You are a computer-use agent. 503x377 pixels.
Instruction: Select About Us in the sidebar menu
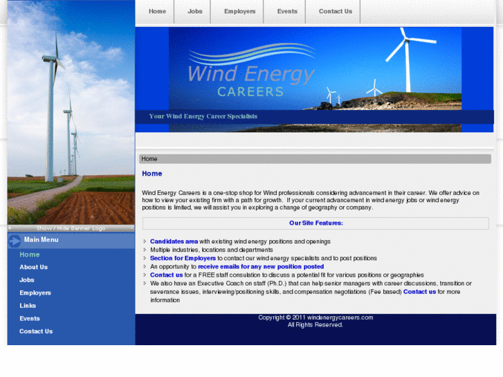click(33, 267)
